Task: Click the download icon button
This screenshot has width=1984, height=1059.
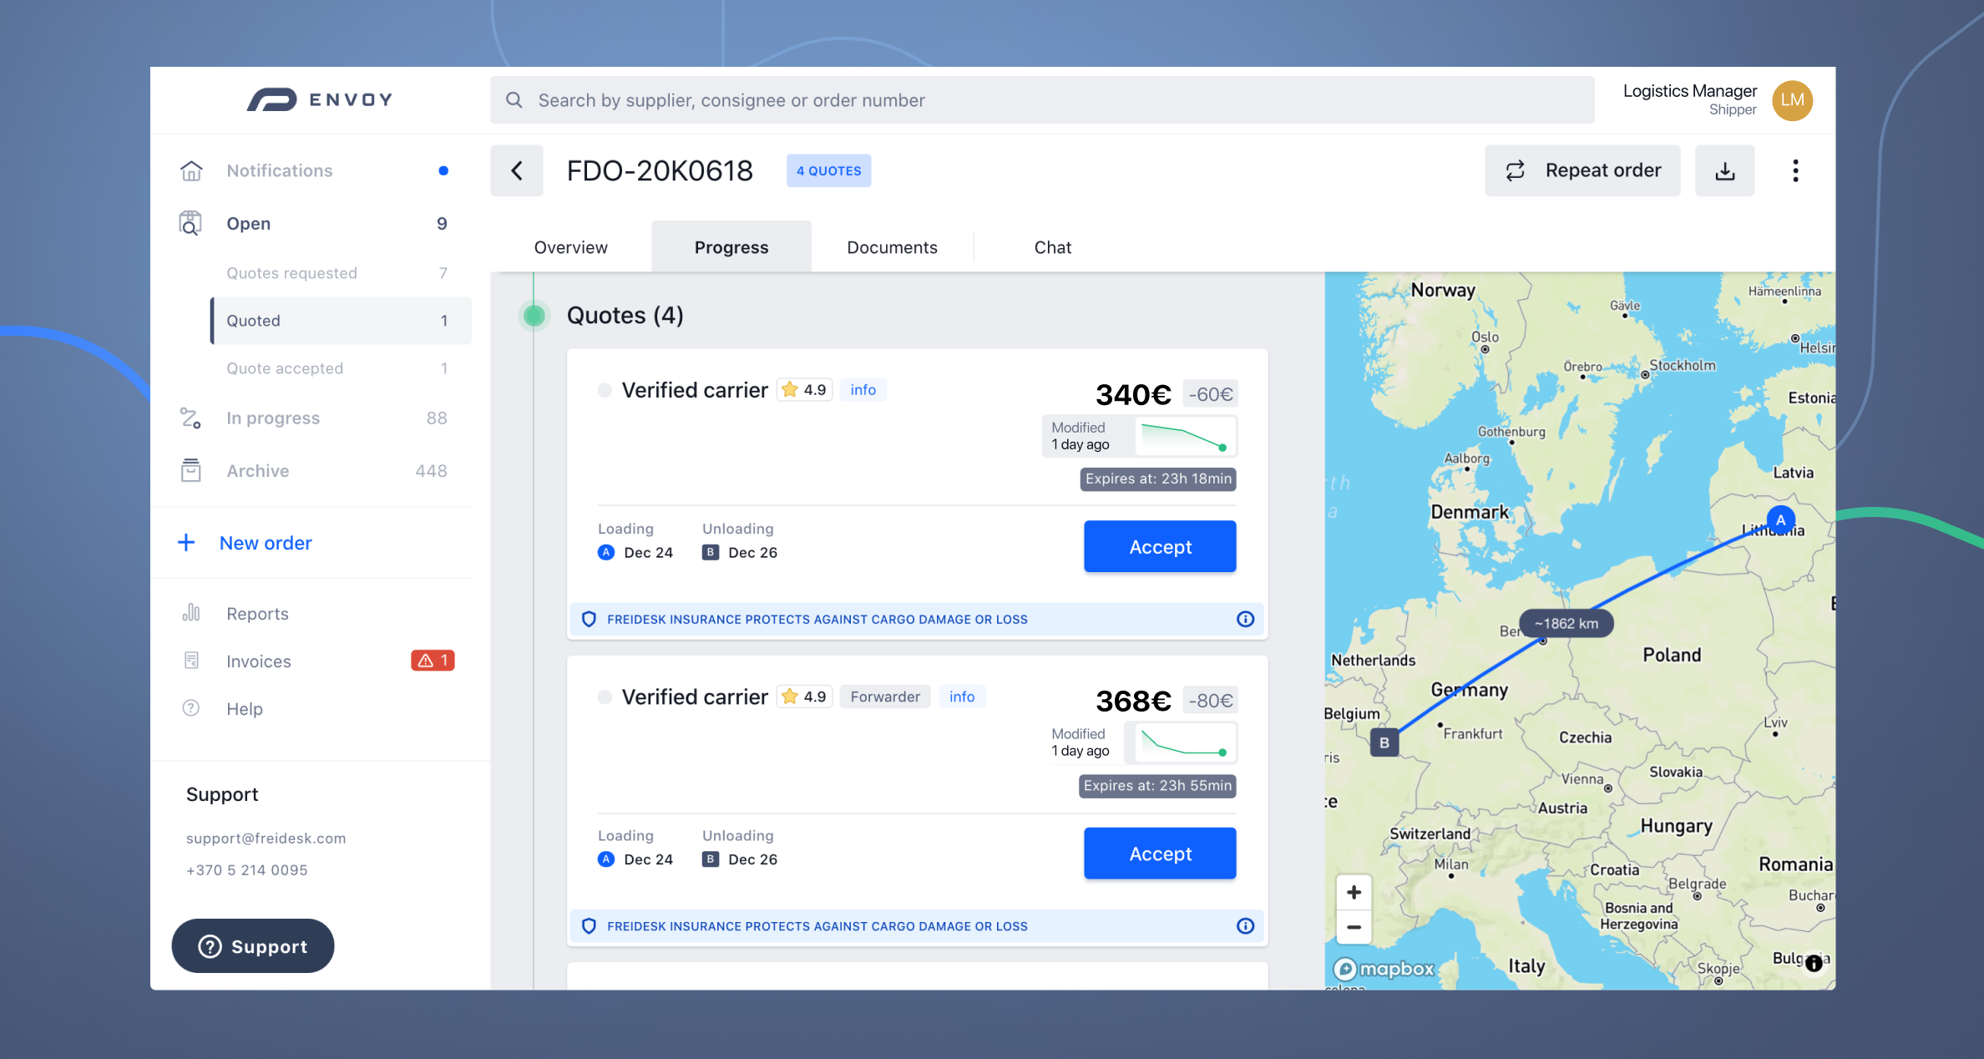Action: click(1724, 170)
